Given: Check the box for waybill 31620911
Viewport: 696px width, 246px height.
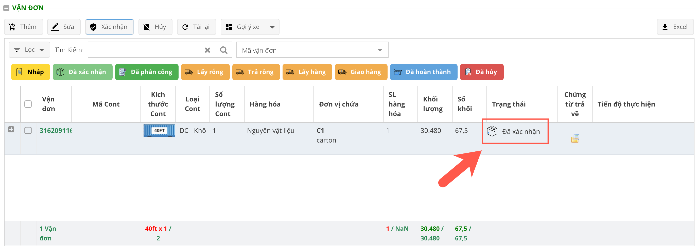Looking at the screenshot, I should 28,130.
